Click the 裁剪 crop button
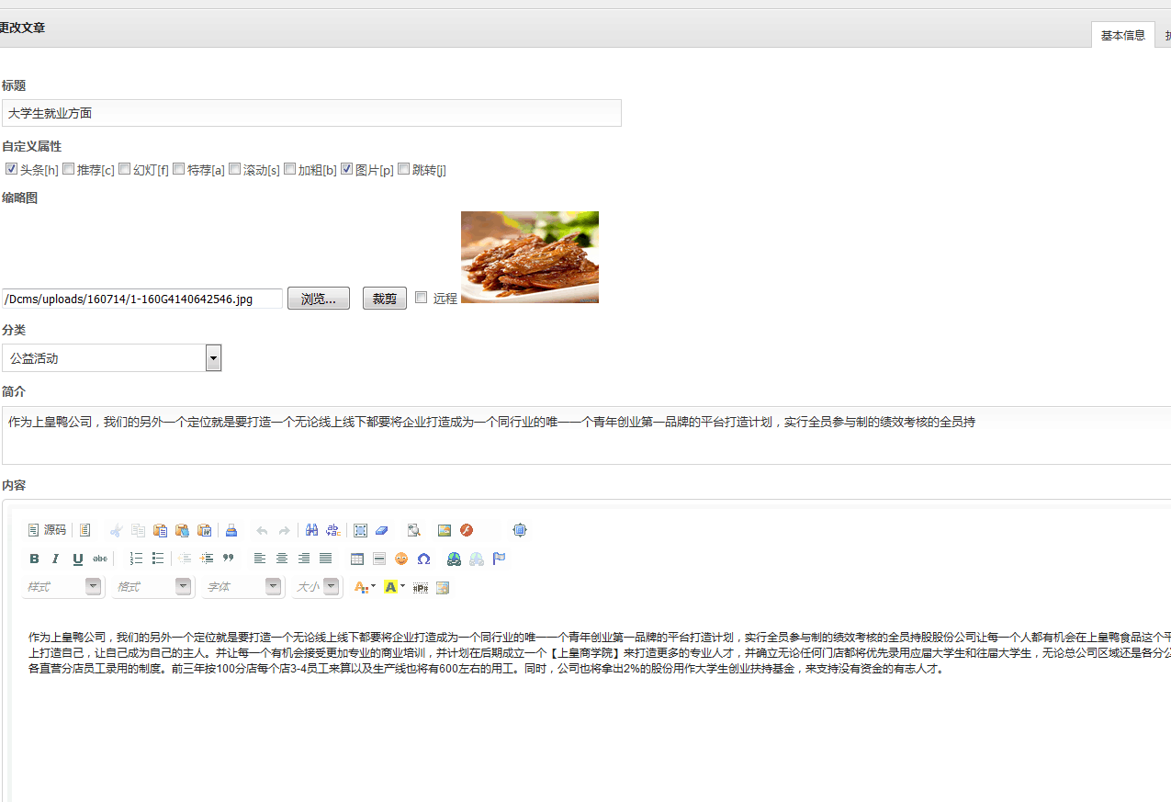The height and width of the screenshot is (802, 1171). (385, 299)
